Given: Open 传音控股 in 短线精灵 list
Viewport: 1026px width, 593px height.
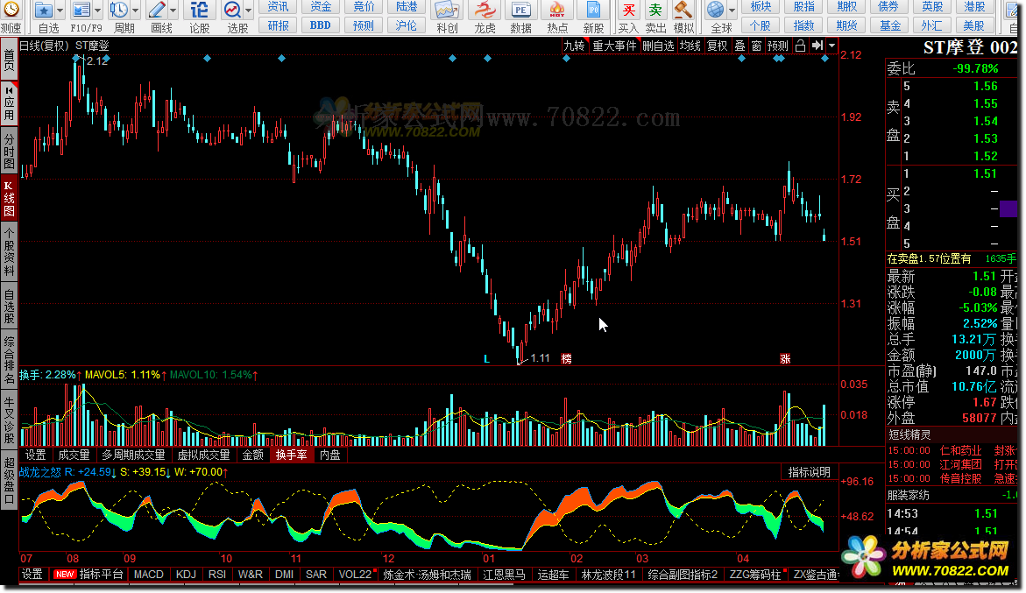Looking at the screenshot, I should pos(960,478).
